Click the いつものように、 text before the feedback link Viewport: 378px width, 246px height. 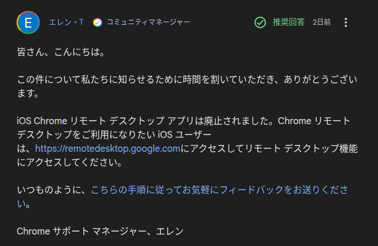coord(54,190)
